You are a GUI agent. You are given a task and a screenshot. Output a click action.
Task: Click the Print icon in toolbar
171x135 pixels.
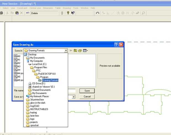(1, 13)
